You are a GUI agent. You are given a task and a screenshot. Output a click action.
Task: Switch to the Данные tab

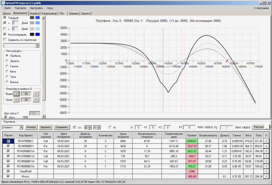tap(74, 14)
